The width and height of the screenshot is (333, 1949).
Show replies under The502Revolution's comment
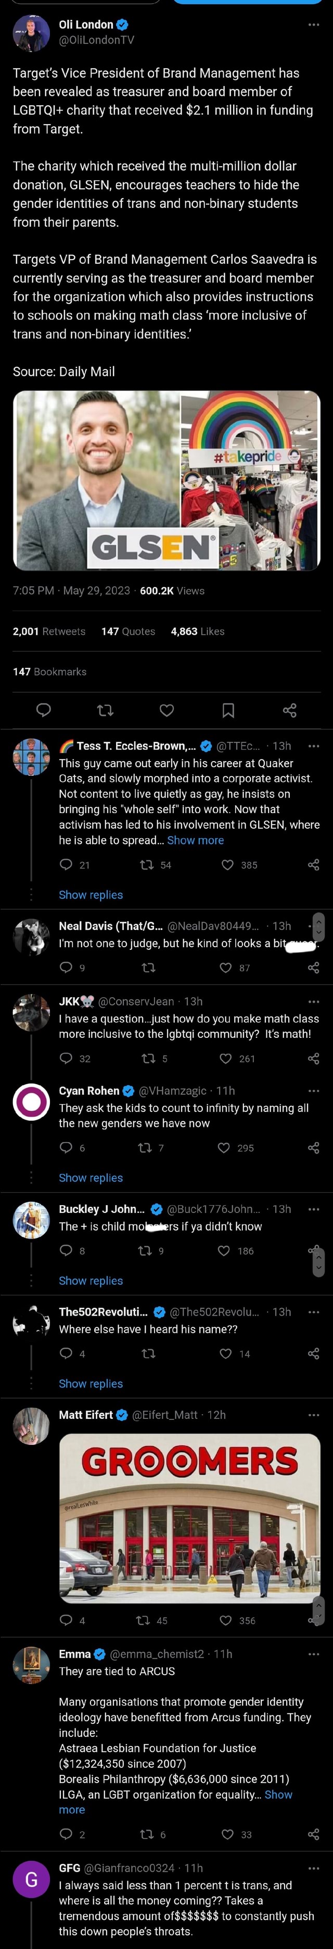pos(91,1383)
